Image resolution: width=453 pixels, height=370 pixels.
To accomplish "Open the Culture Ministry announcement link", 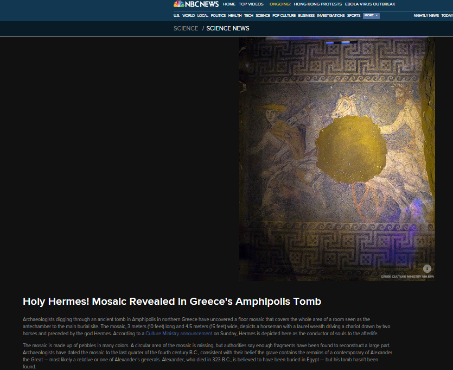I will pos(179,334).
